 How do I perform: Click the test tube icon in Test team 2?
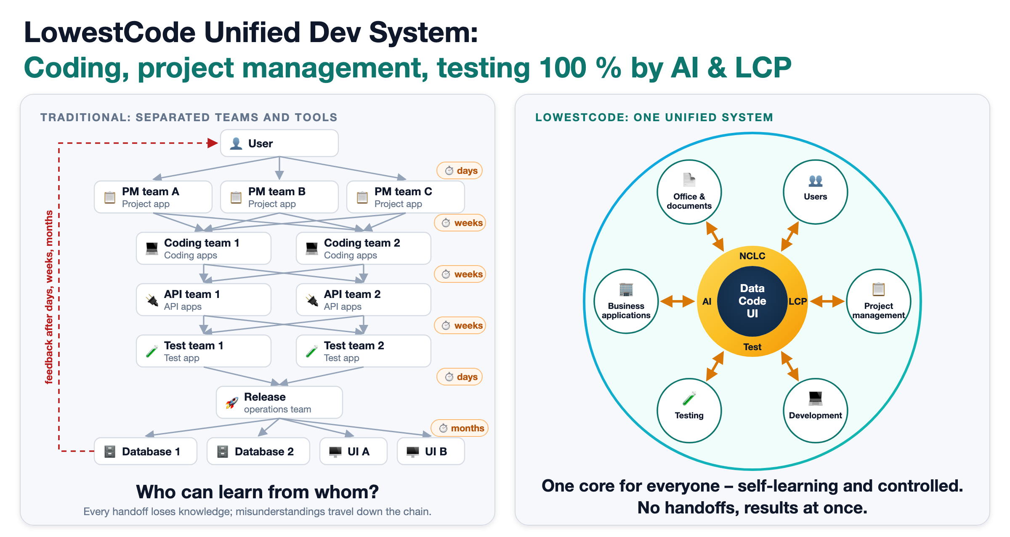pyautogui.click(x=312, y=351)
